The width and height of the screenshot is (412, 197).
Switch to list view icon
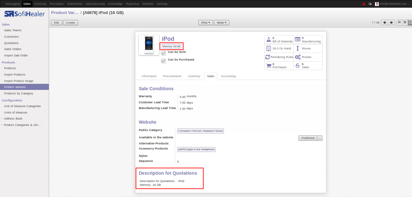coord(399,22)
